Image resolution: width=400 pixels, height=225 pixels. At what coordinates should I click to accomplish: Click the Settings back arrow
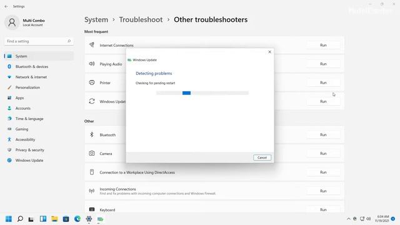[x=6, y=6]
